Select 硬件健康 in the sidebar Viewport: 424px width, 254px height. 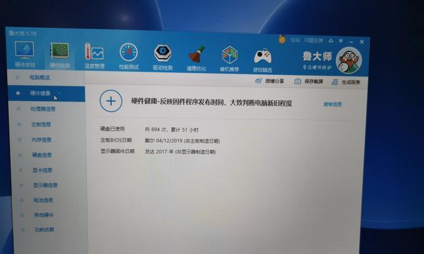coord(46,93)
